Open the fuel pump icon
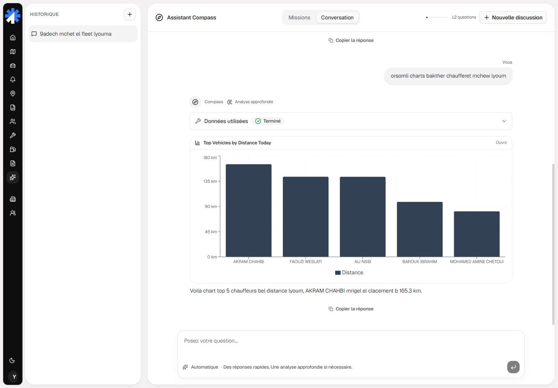Screen dimensions: 558x388 [13, 149]
